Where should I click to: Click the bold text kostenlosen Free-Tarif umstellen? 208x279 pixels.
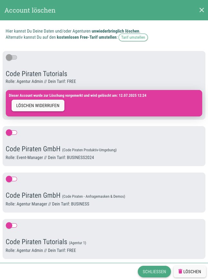tap(87, 37)
